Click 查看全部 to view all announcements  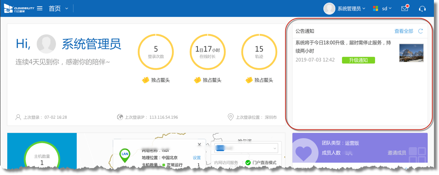(404, 31)
